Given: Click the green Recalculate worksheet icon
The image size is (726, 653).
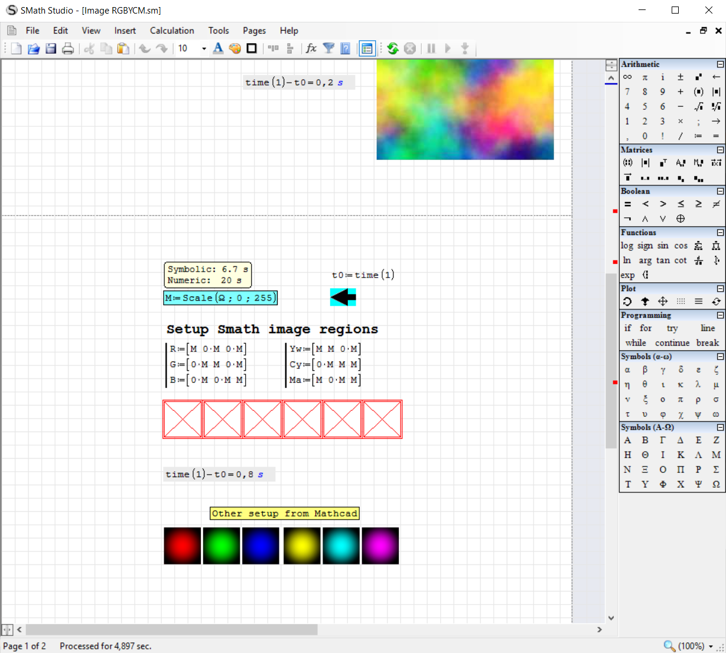Looking at the screenshot, I should point(393,48).
